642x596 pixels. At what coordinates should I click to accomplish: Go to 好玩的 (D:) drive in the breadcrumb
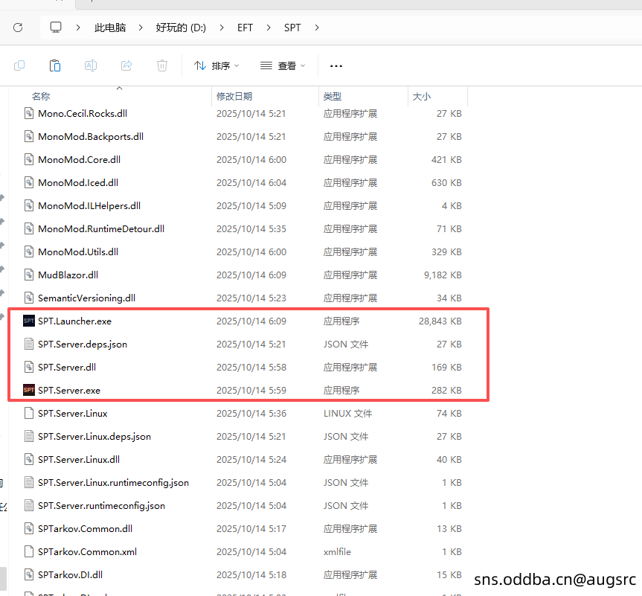[181, 28]
